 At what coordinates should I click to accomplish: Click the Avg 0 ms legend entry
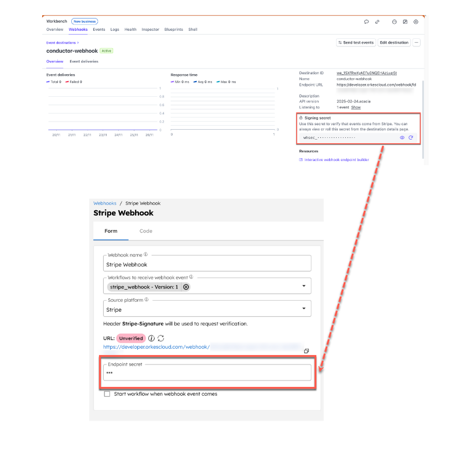click(x=203, y=82)
